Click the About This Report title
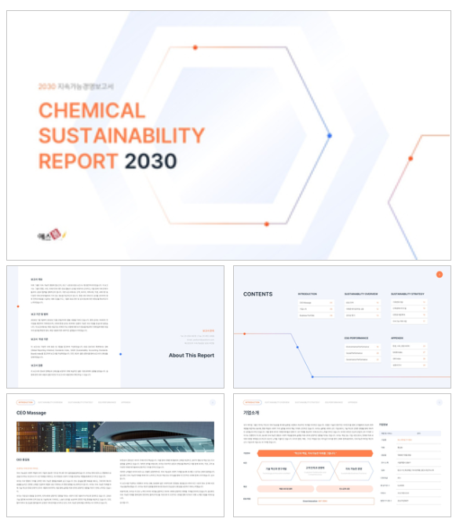This screenshot has width=456, height=522. coord(192,356)
